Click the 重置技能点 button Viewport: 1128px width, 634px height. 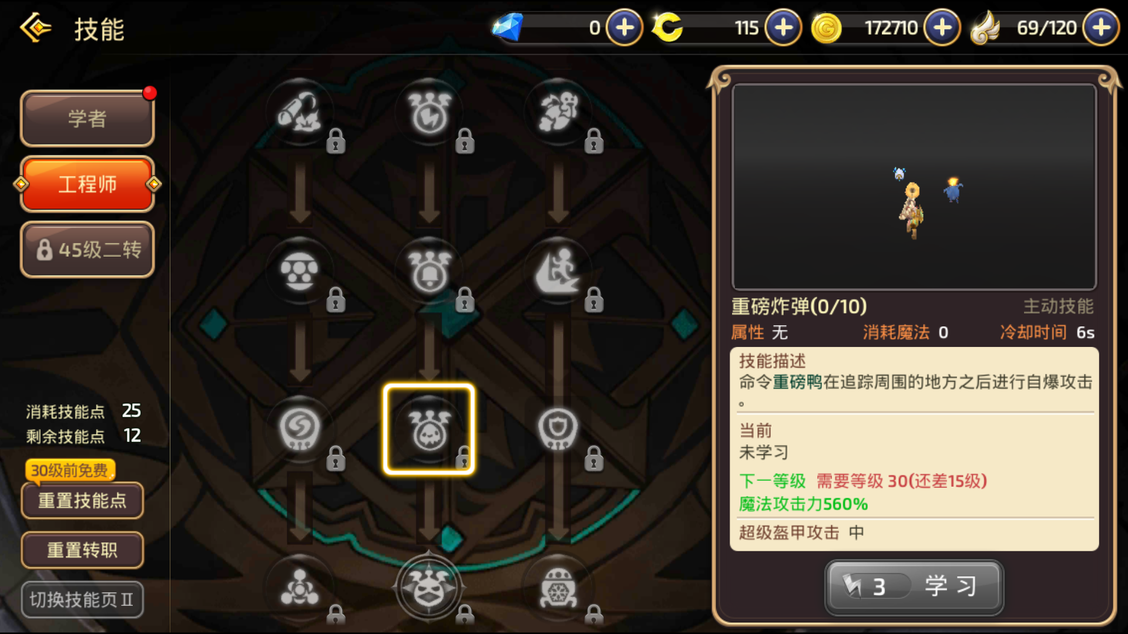[82, 501]
